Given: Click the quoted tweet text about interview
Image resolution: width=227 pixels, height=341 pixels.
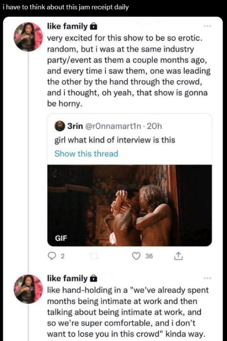Looking at the screenshot, I should pos(115,140).
